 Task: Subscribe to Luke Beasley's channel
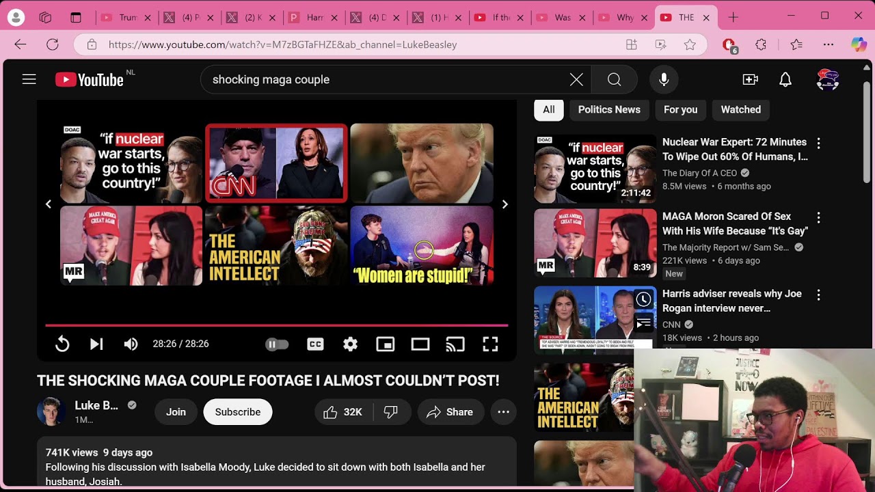pos(238,412)
